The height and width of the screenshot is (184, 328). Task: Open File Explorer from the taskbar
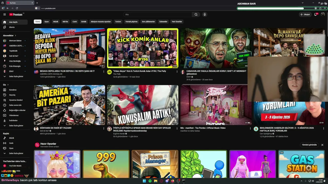pyautogui.click(x=156, y=181)
